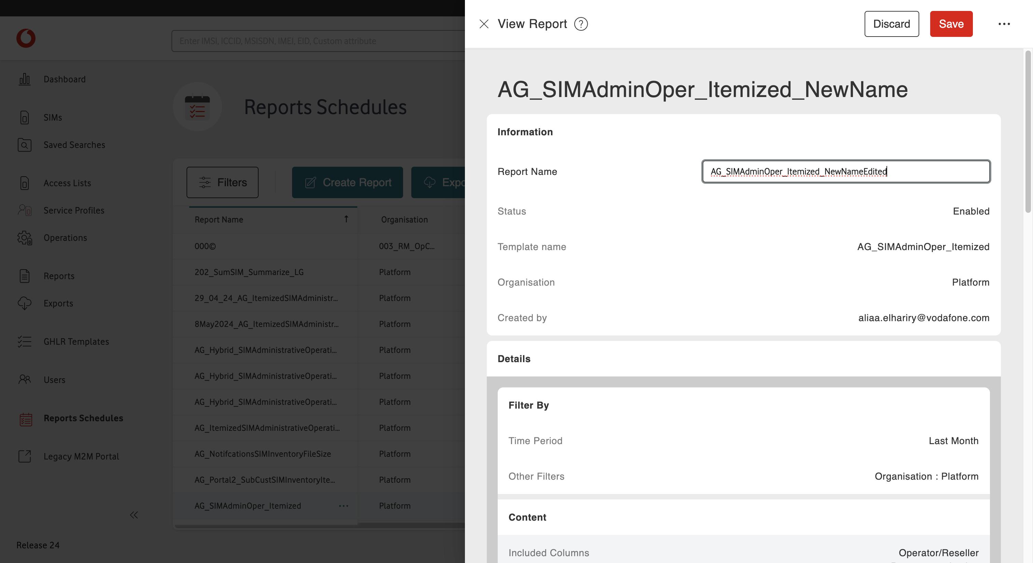Open Users in the sidebar
This screenshot has height=563, width=1033.
coord(55,380)
